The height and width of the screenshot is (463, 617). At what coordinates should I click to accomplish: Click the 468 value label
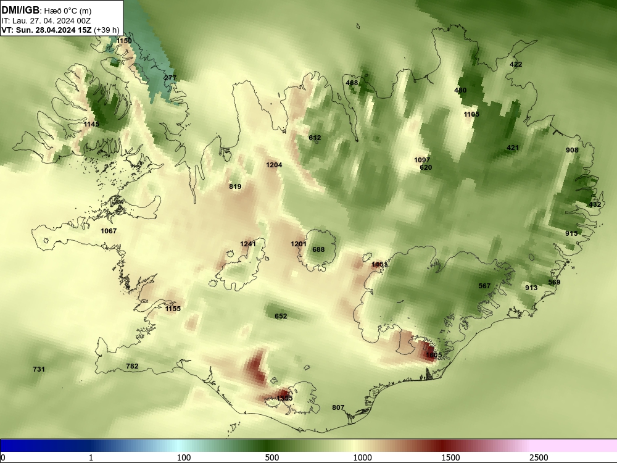[352, 83]
